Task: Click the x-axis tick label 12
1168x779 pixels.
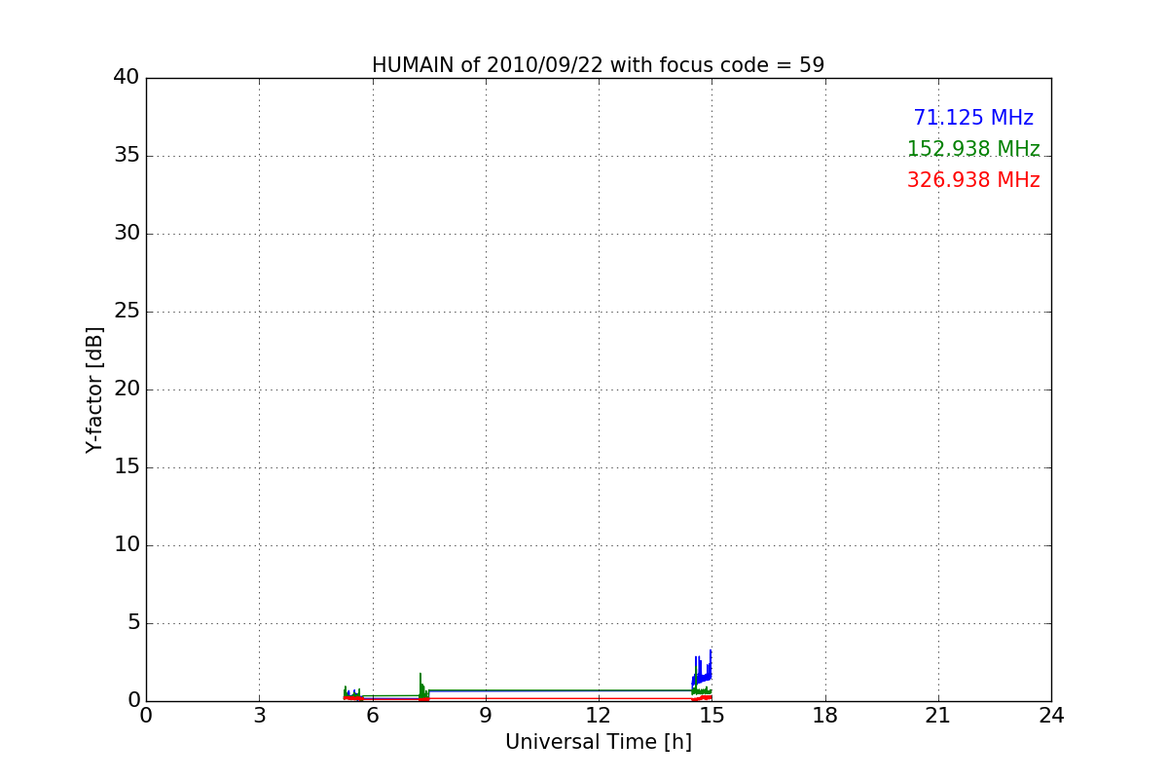Action: [x=599, y=715]
